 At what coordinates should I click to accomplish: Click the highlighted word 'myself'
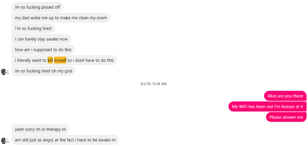pyautogui.click(x=60, y=60)
